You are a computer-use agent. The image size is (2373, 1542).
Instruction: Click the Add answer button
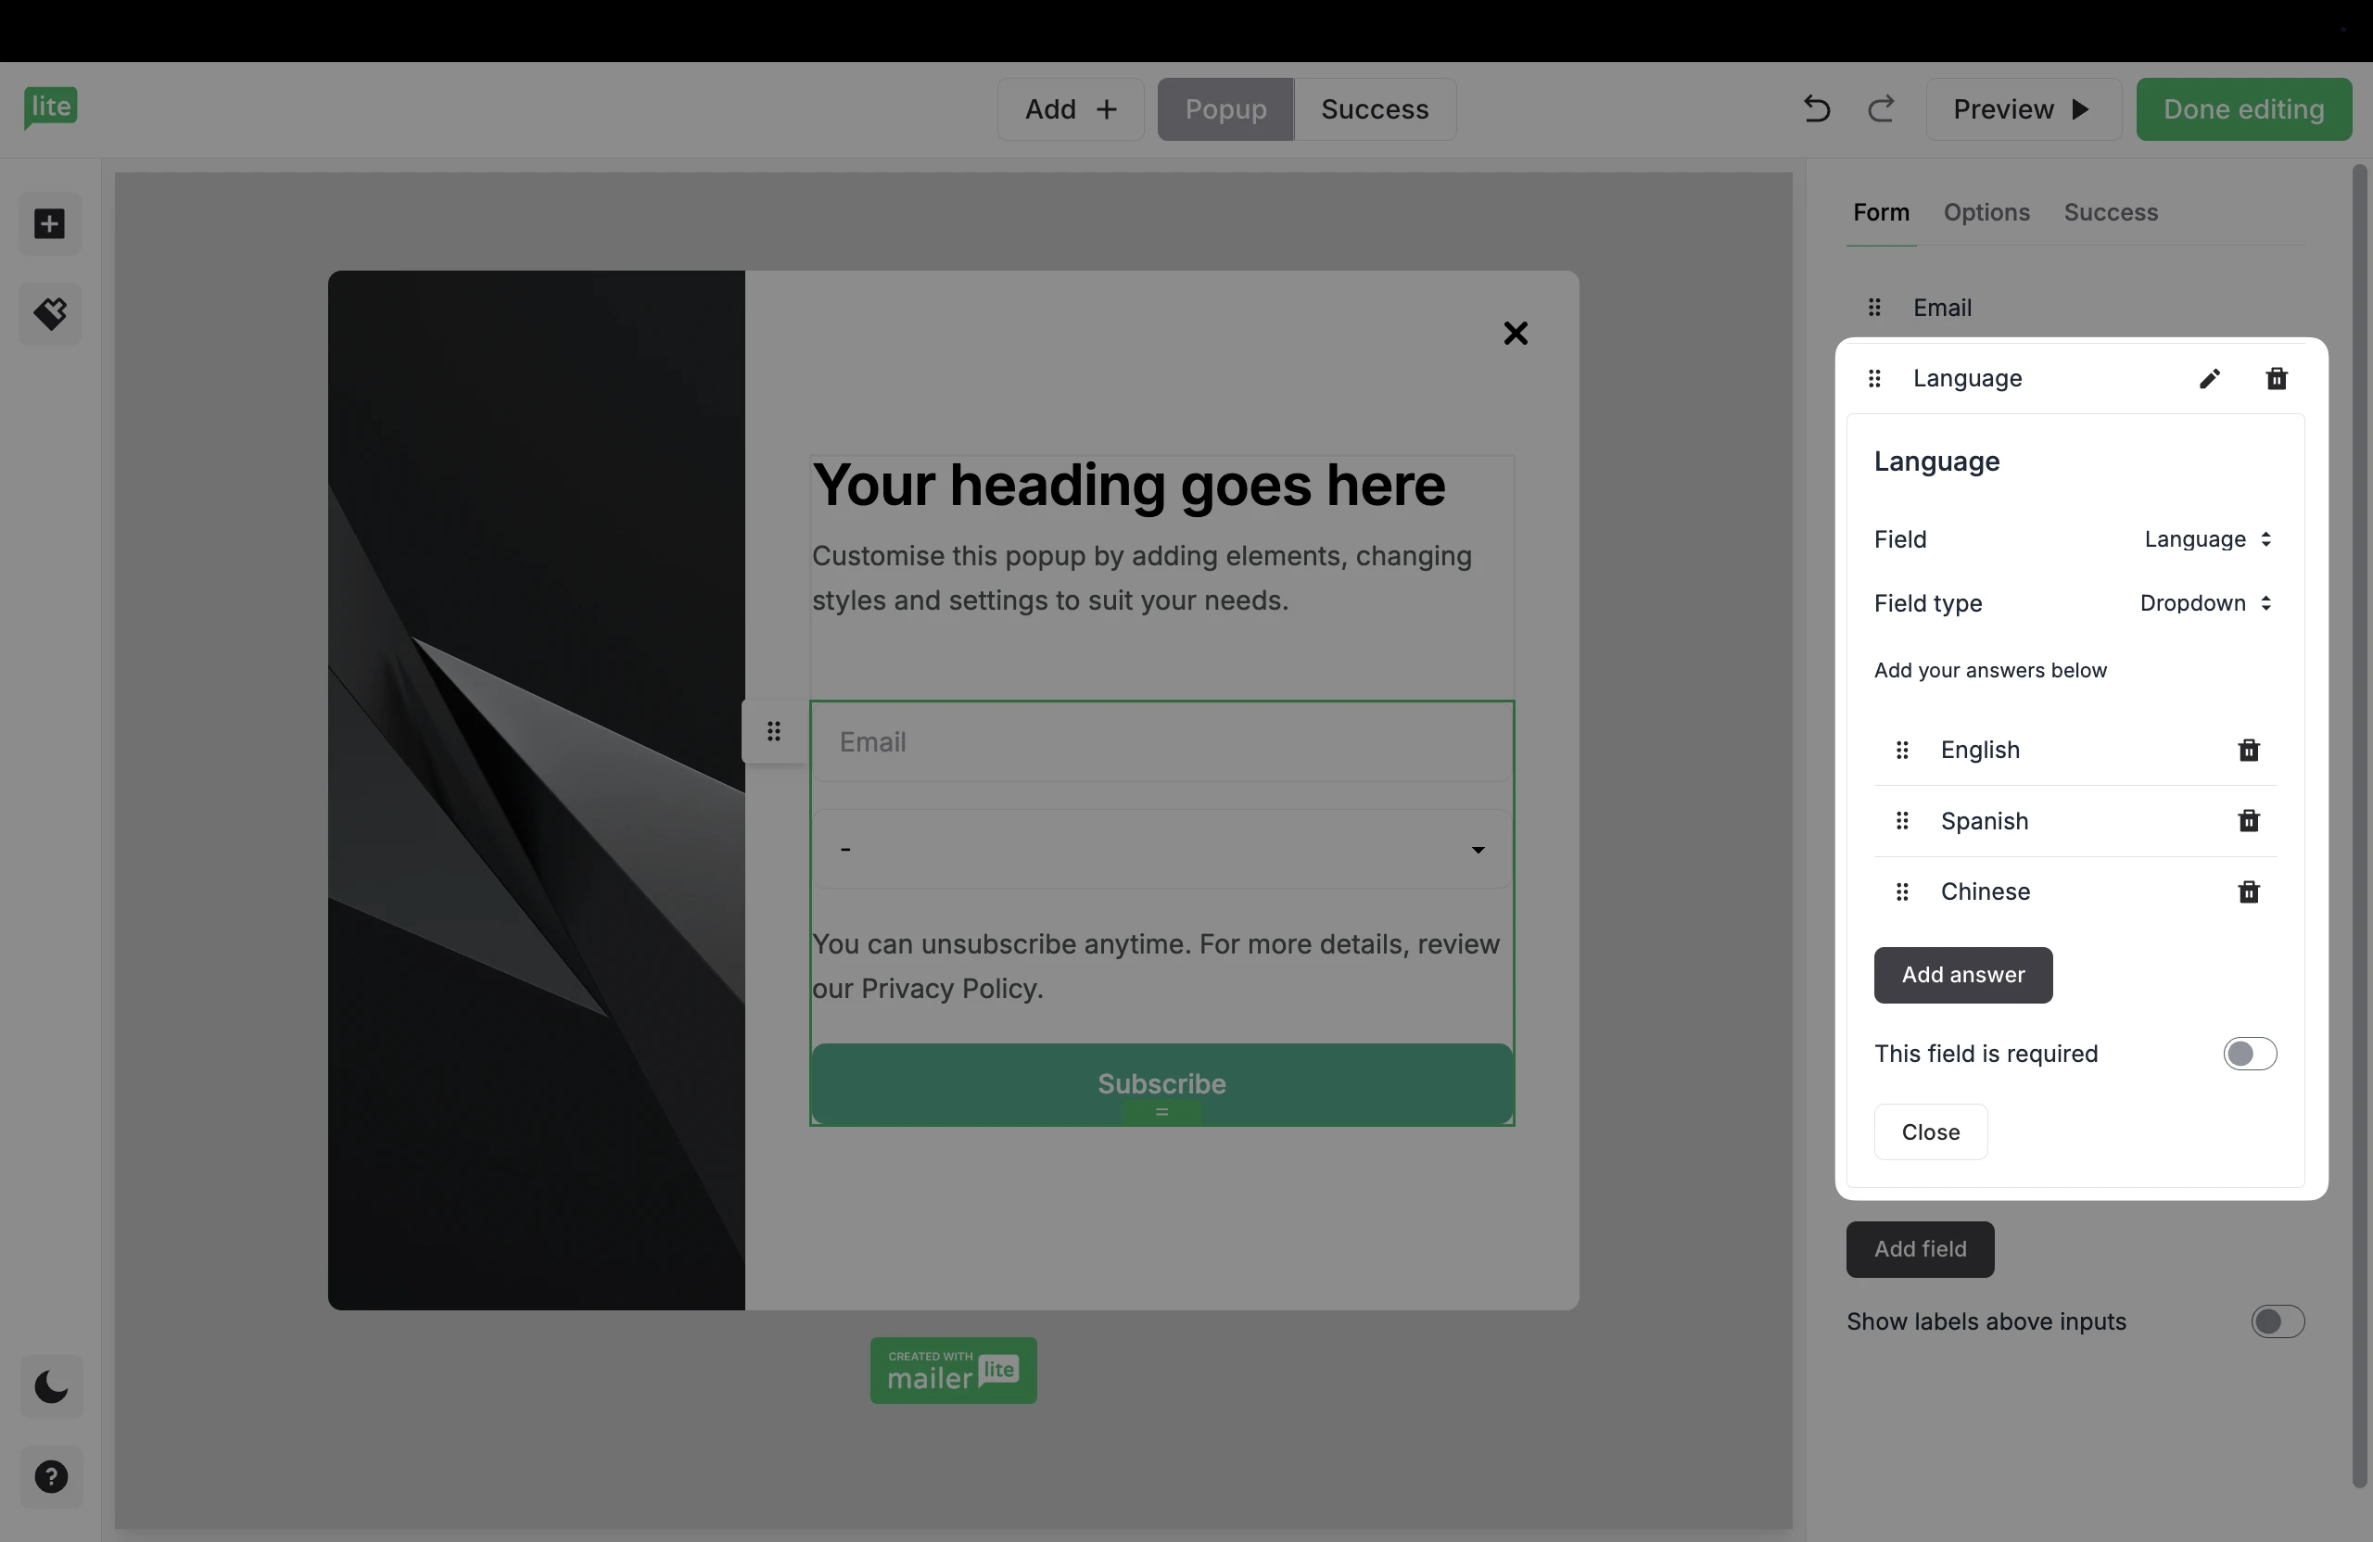pyautogui.click(x=1962, y=975)
